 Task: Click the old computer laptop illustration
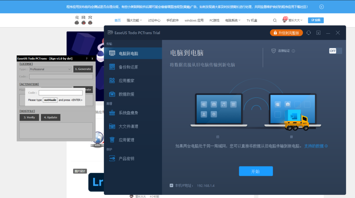[219, 110]
